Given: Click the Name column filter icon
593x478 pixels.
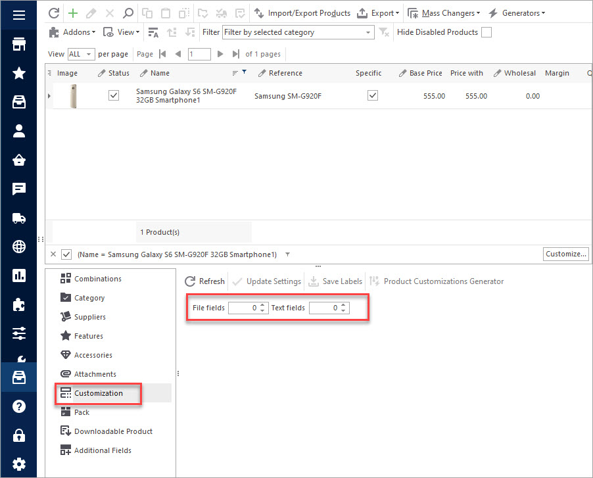Looking at the screenshot, I should click(x=245, y=72).
